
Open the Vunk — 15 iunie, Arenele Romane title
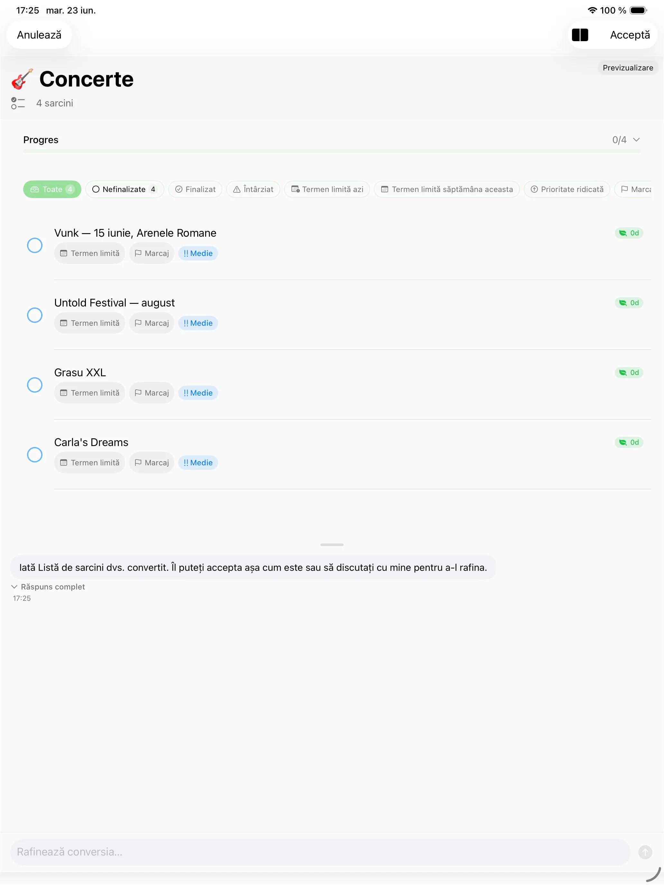click(135, 233)
